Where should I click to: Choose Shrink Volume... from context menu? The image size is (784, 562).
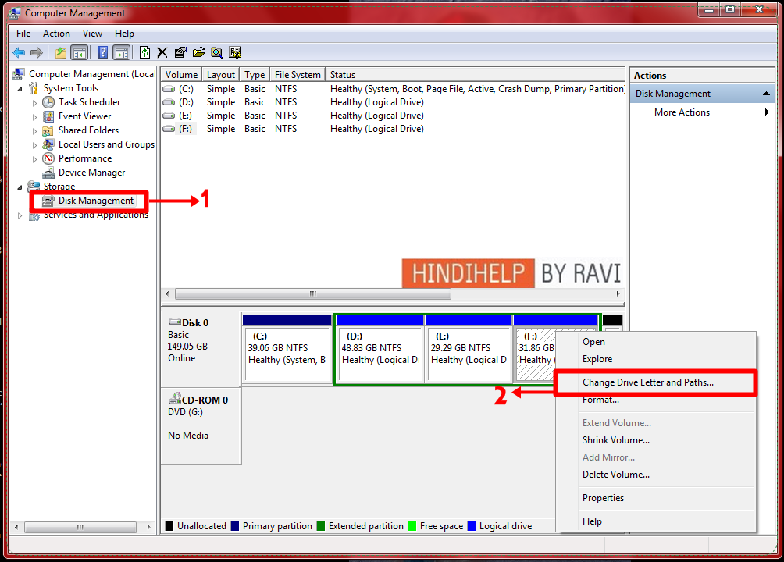[x=655, y=440]
